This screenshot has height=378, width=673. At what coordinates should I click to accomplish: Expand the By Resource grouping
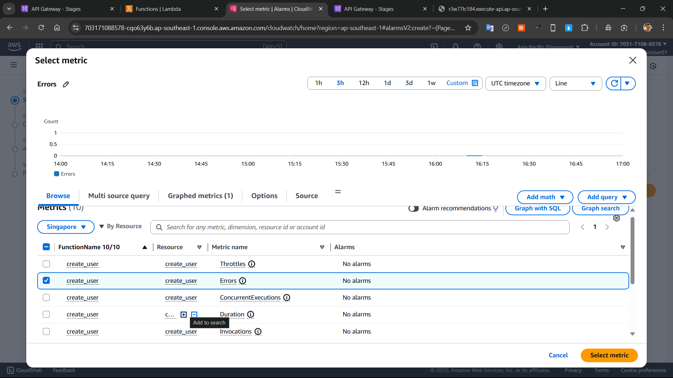tap(120, 226)
